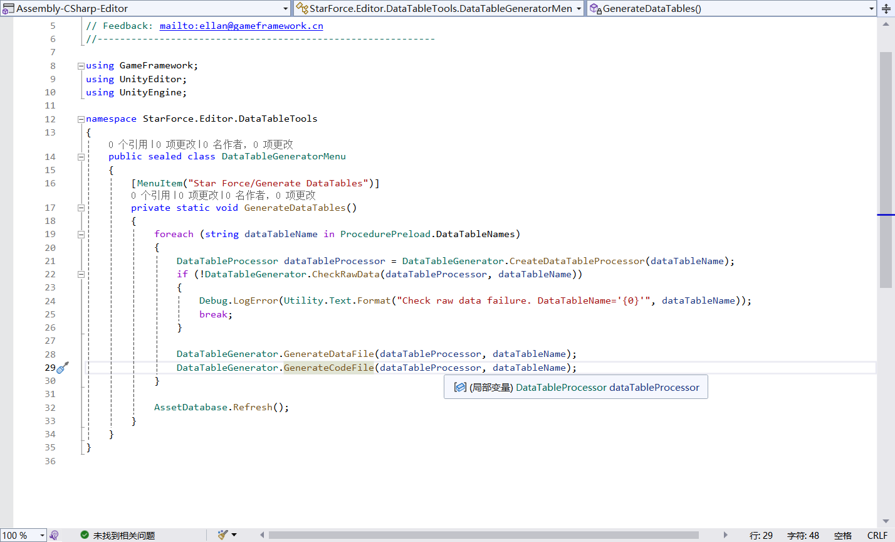Click the MenuItem attribute on line 16
This screenshot has height=542, width=895.
[x=160, y=183]
